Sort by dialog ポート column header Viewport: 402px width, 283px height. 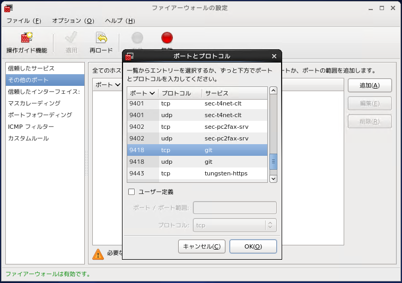[x=143, y=93]
